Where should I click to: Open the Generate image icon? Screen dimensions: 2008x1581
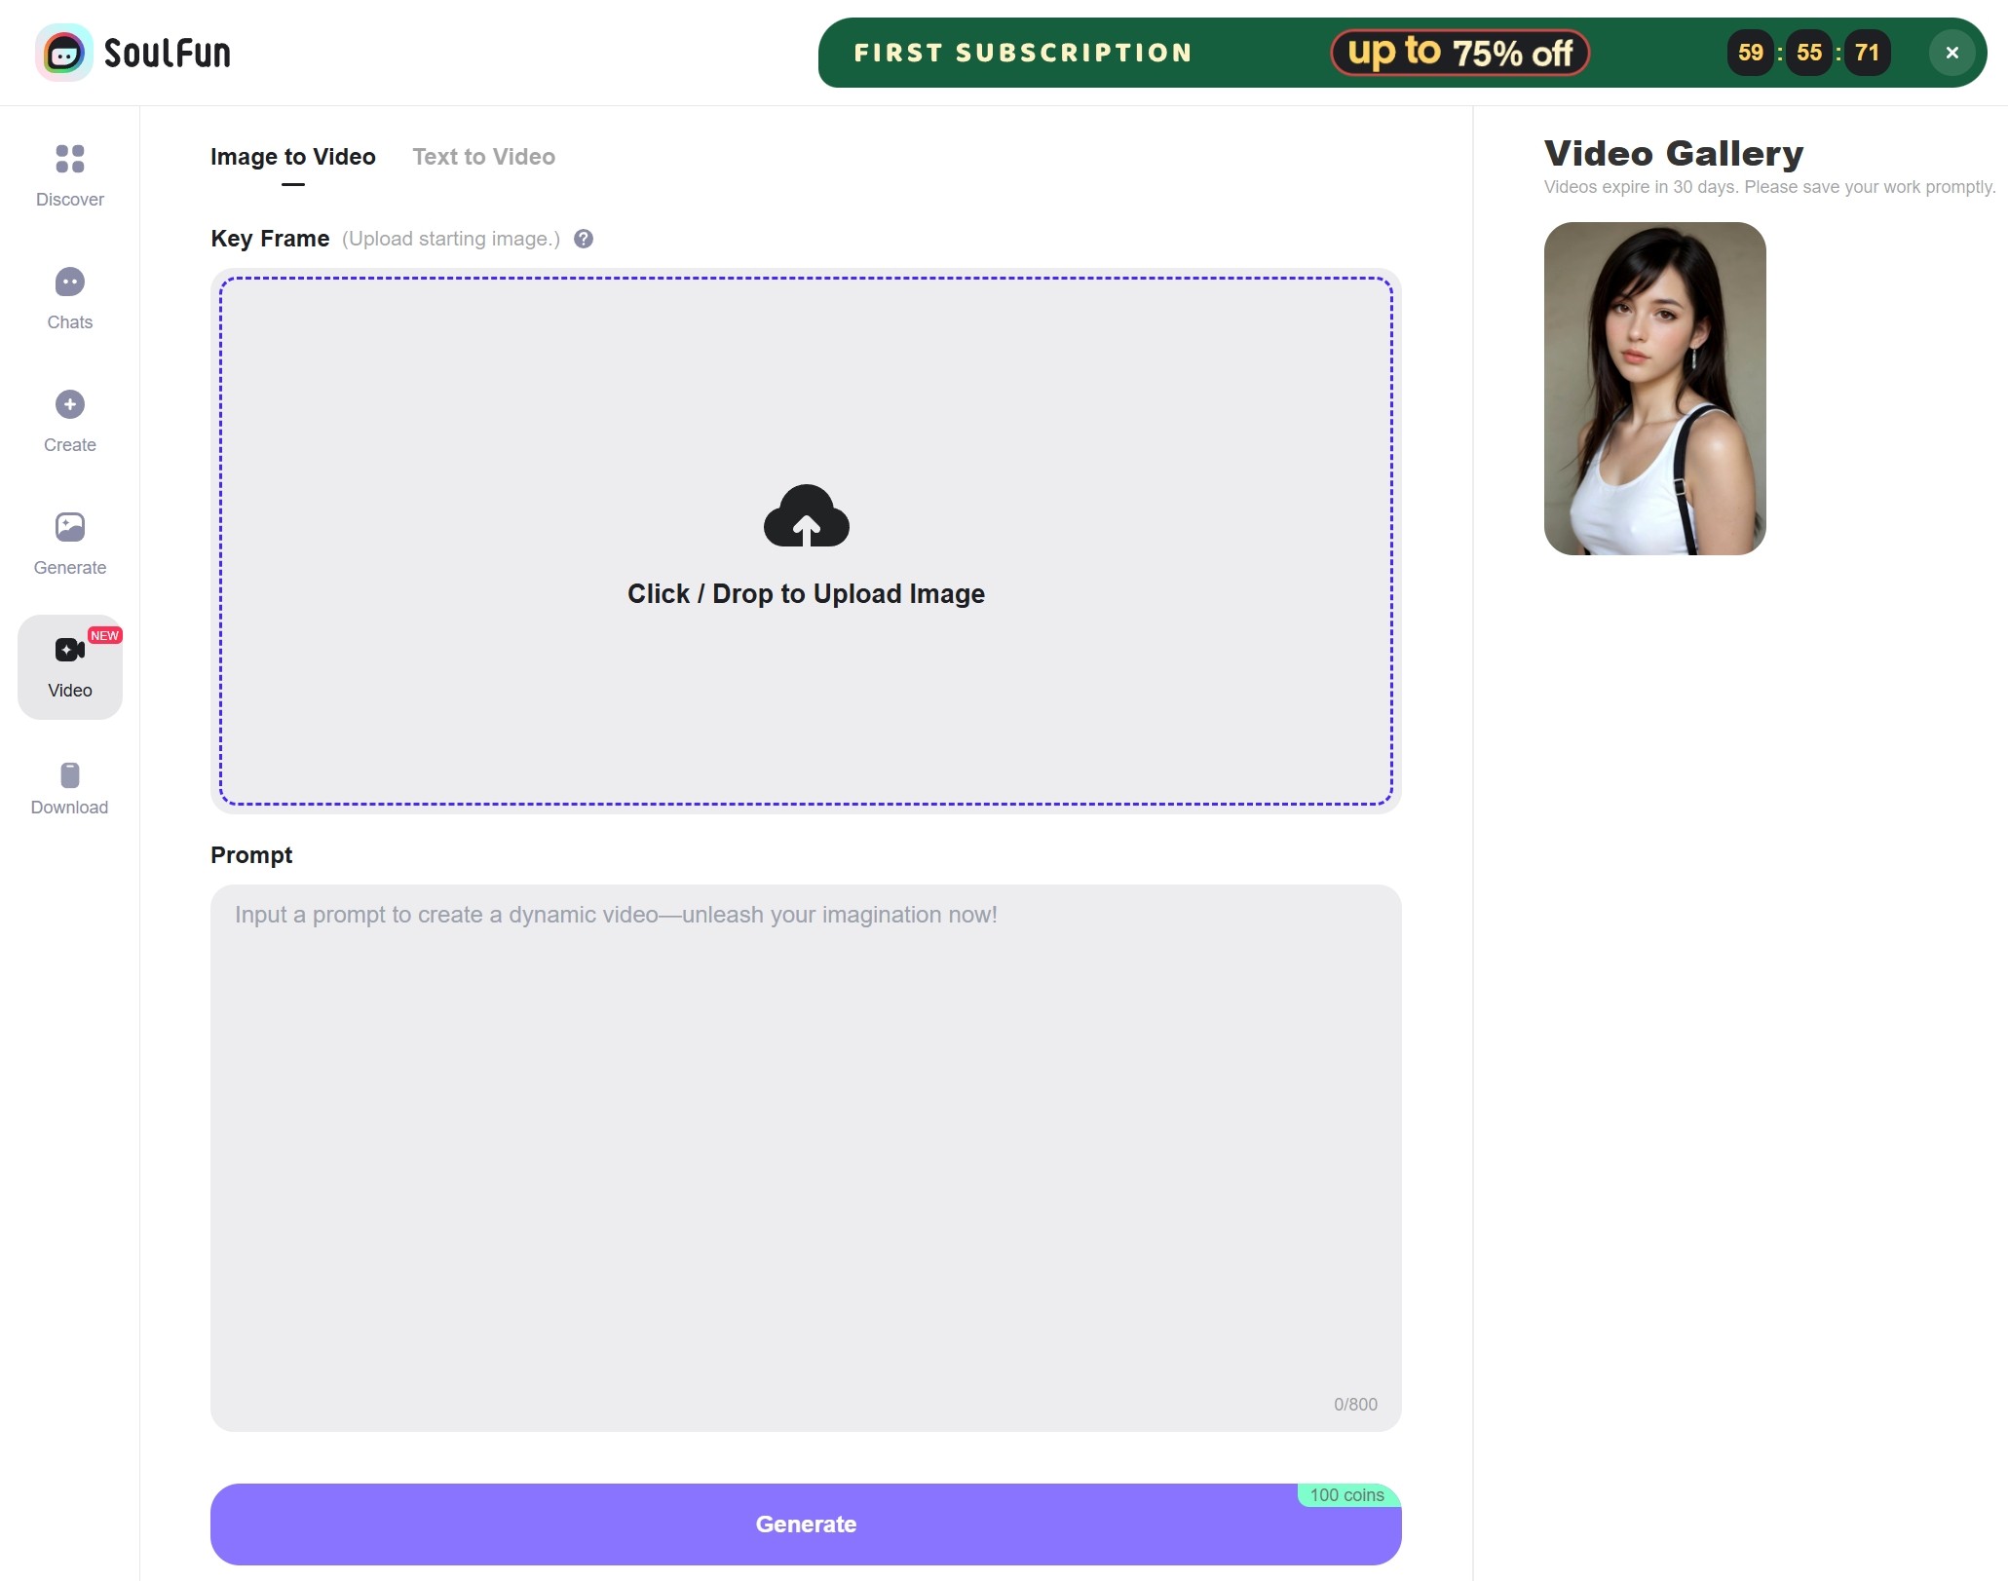point(69,527)
